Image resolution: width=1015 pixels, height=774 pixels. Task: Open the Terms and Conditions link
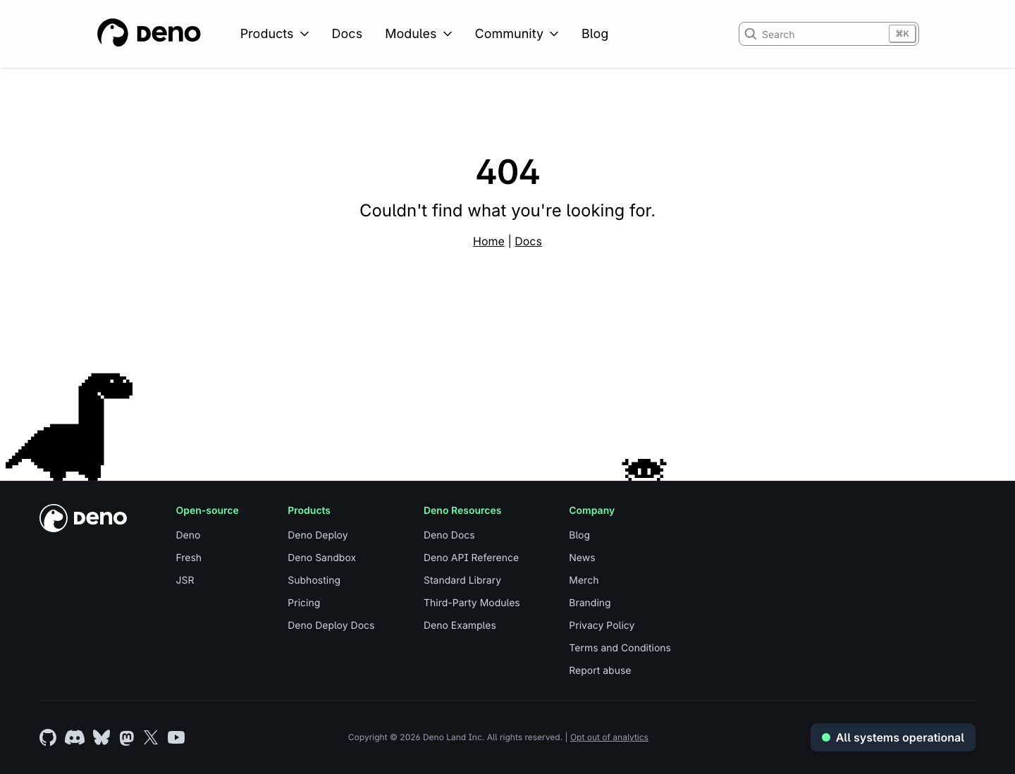click(x=620, y=648)
